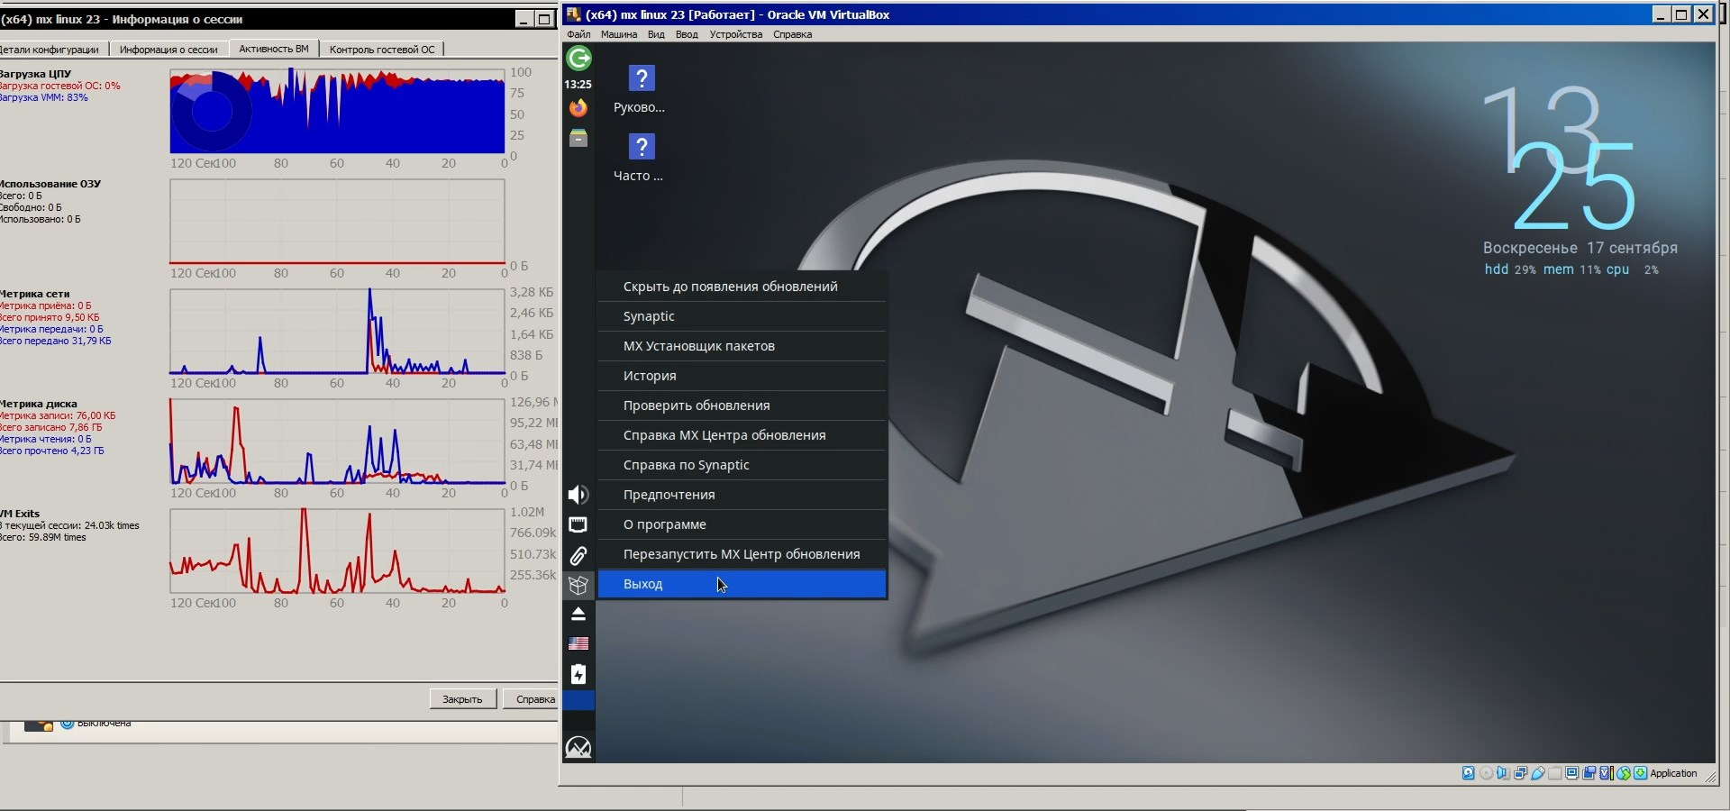
Task: Open the MX start menu logo button
Action: (578, 747)
